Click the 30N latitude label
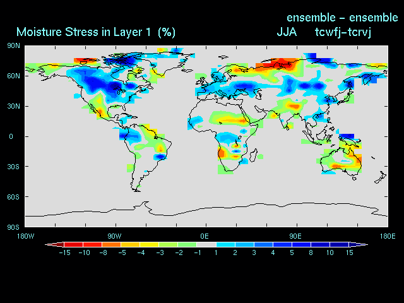This screenshot has height=303, width=404. point(13,106)
